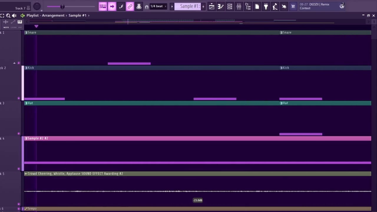Select the second Snare clip title
Viewport: 377px width, 212px height.
[x=287, y=32]
